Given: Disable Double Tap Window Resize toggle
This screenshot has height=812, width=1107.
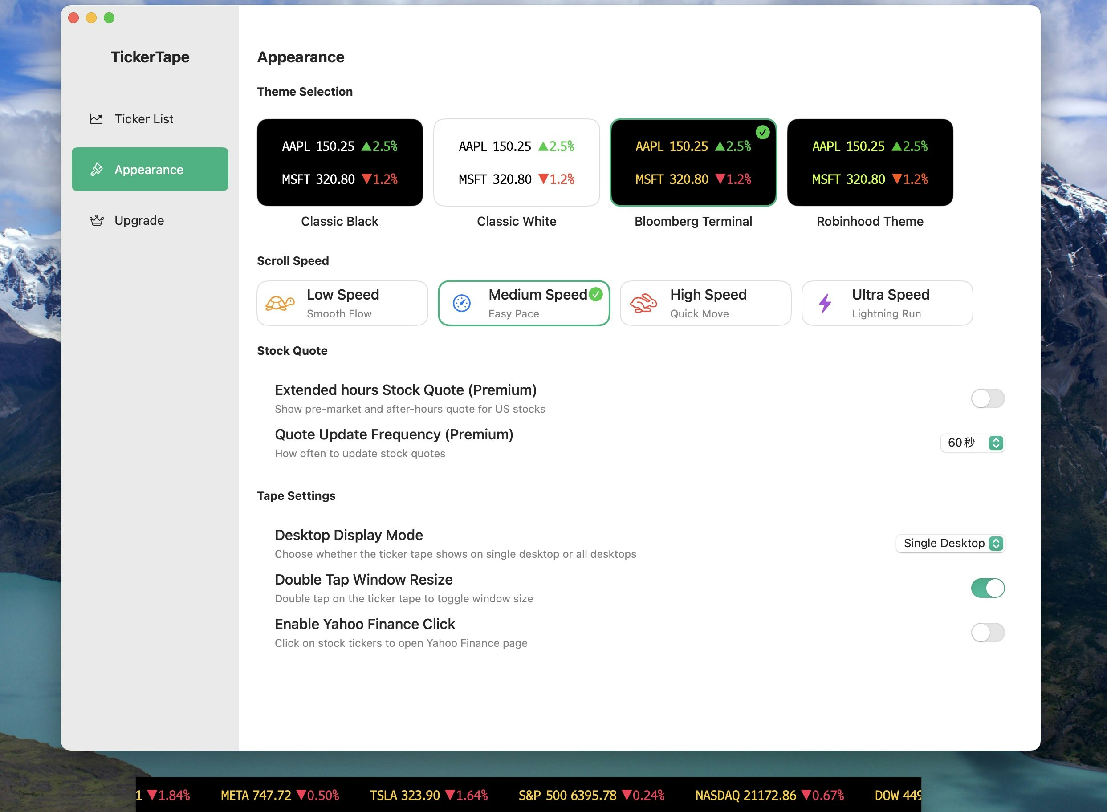Looking at the screenshot, I should coord(988,588).
